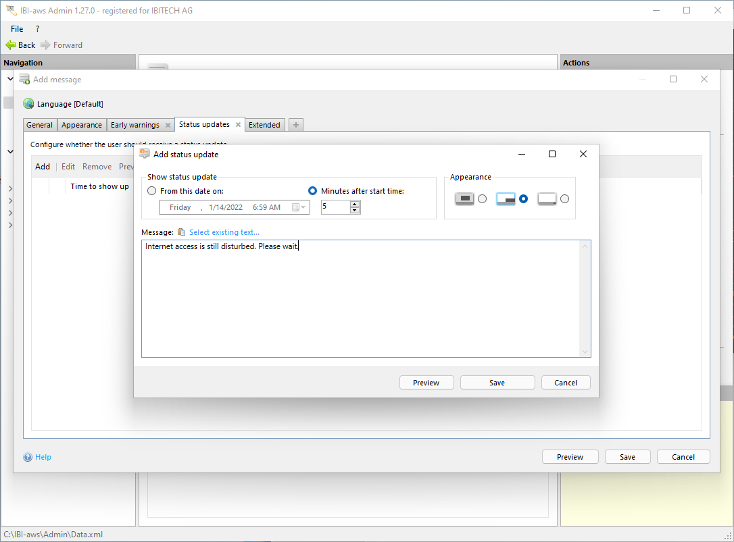
Task: Select the 'From this date on' radio button
Action: [x=152, y=191]
